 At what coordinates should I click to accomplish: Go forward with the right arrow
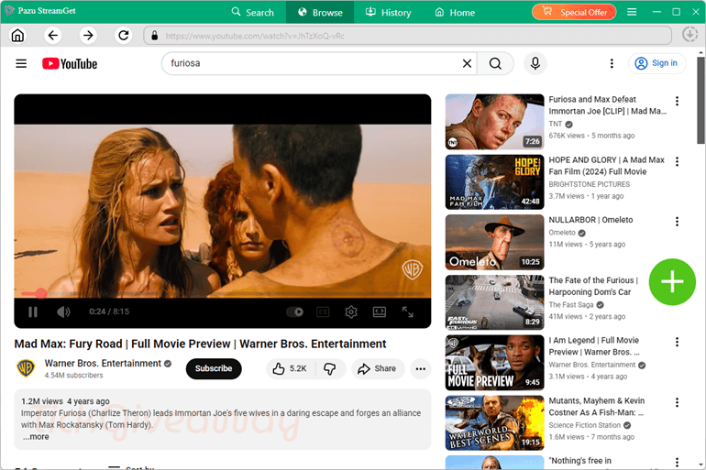click(88, 35)
